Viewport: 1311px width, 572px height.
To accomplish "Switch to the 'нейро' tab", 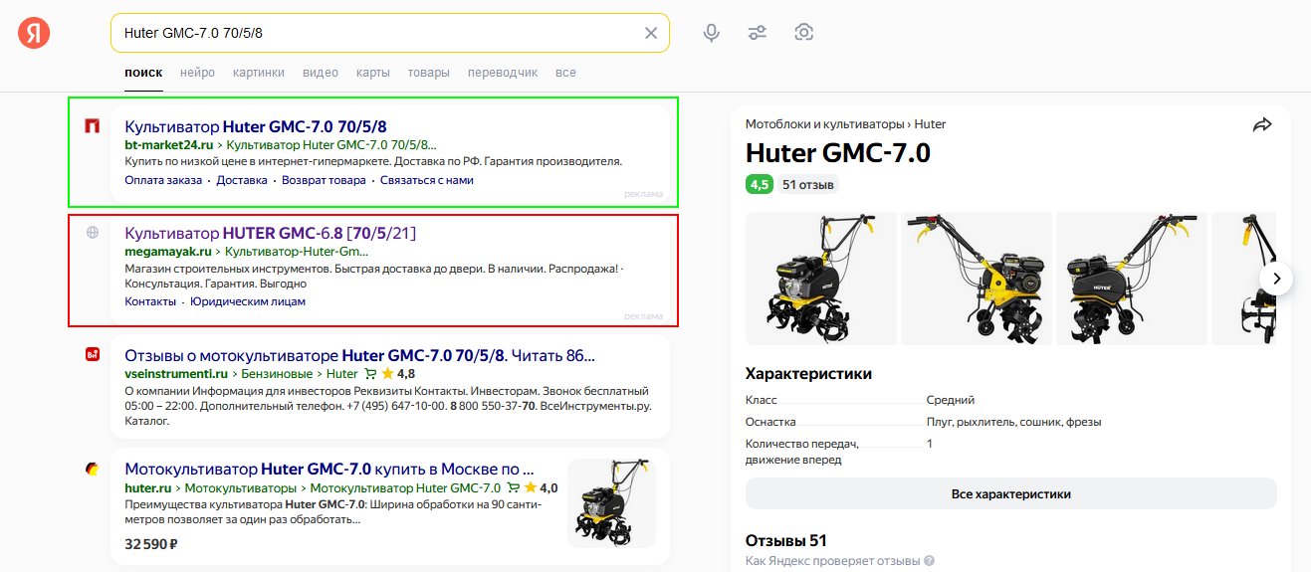I will (198, 73).
